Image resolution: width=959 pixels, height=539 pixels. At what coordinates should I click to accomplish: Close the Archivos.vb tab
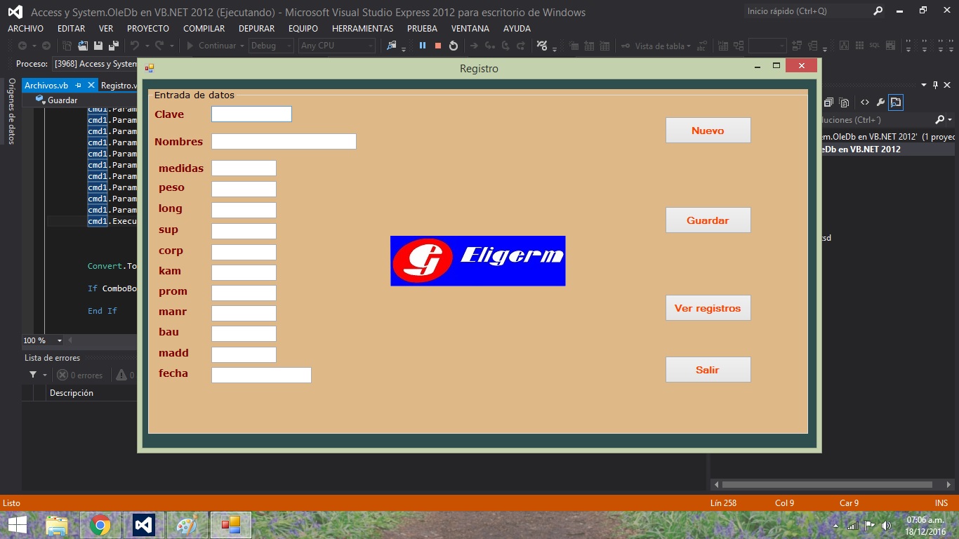tap(90, 86)
